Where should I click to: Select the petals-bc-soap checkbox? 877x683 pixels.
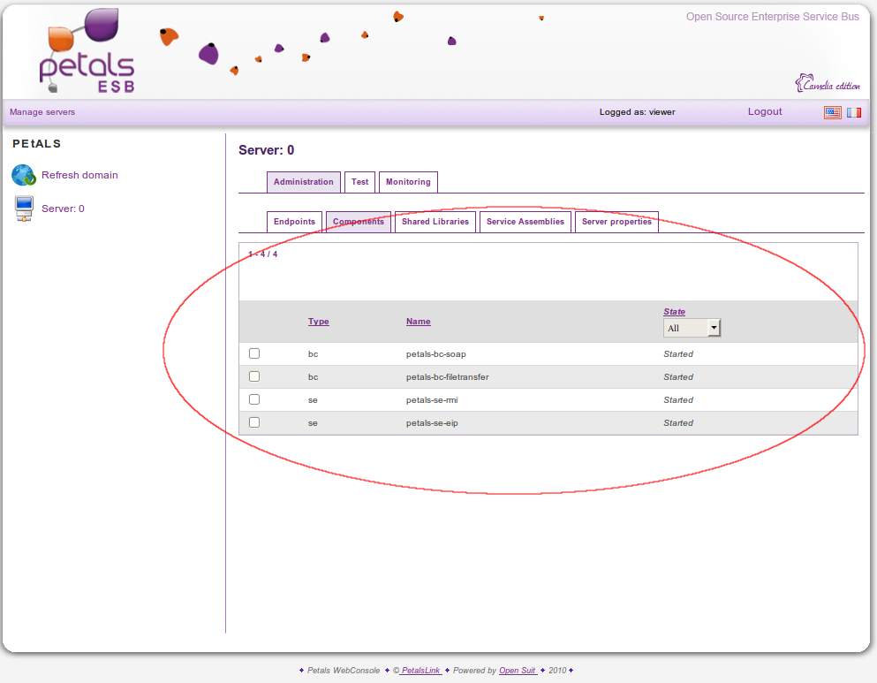click(254, 353)
